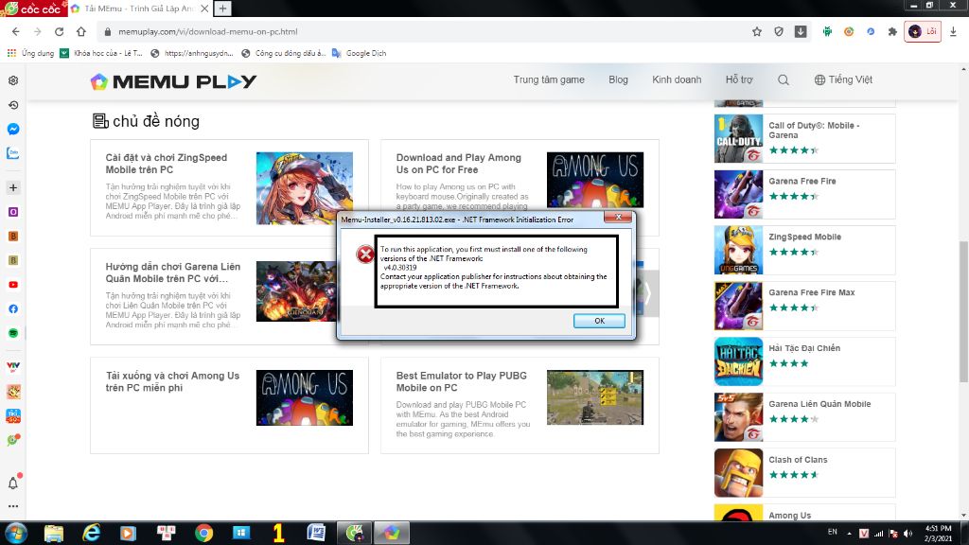Adjust volume from the system tray speaker
The height and width of the screenshot is (545, 969).
point(907,534)
